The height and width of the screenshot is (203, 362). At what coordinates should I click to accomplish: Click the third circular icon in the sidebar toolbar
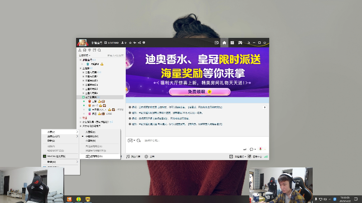(x=90, y=50)
